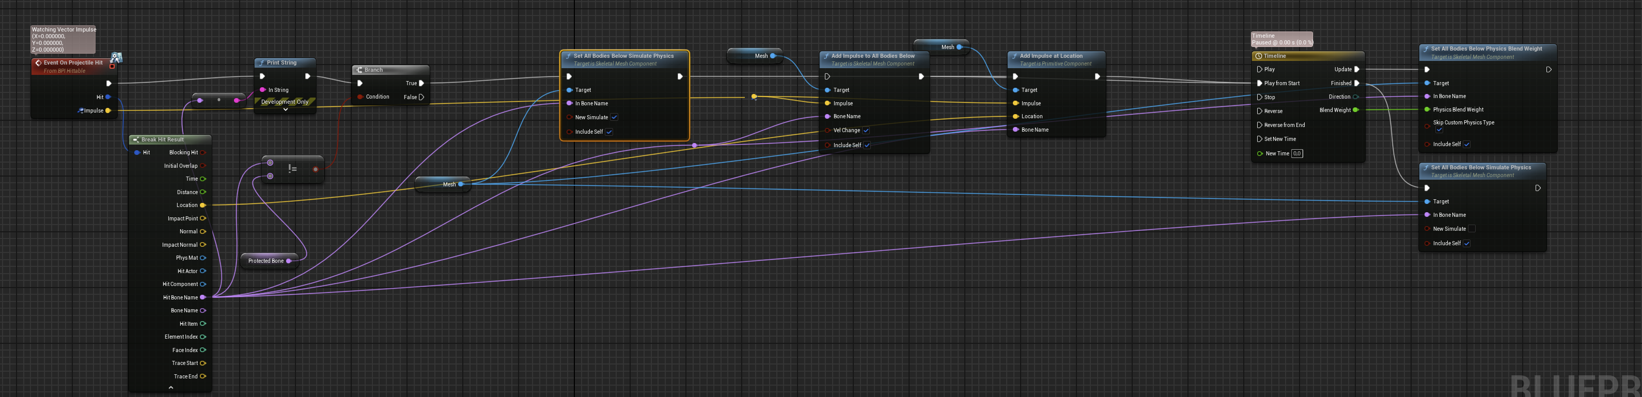Screen dimensions: 1642x397
Task: Toggle Include Self beside the checked New Simulate
Action: point(609,132)
